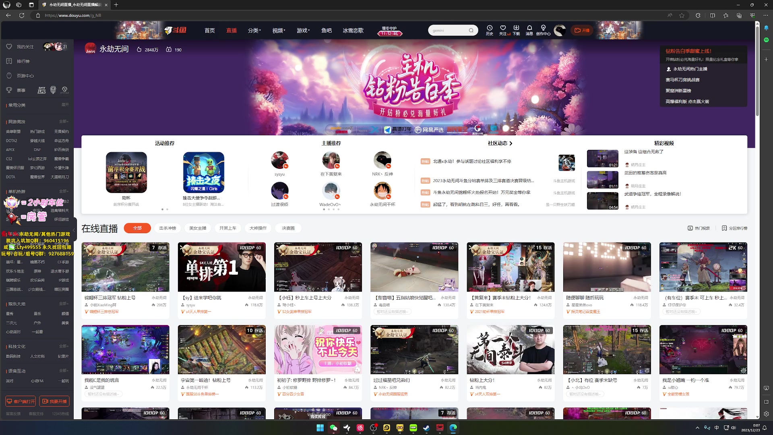Expand 科技文化 全部 in the sidebar
The image size is (773, 435).
[x=64, y=346]
